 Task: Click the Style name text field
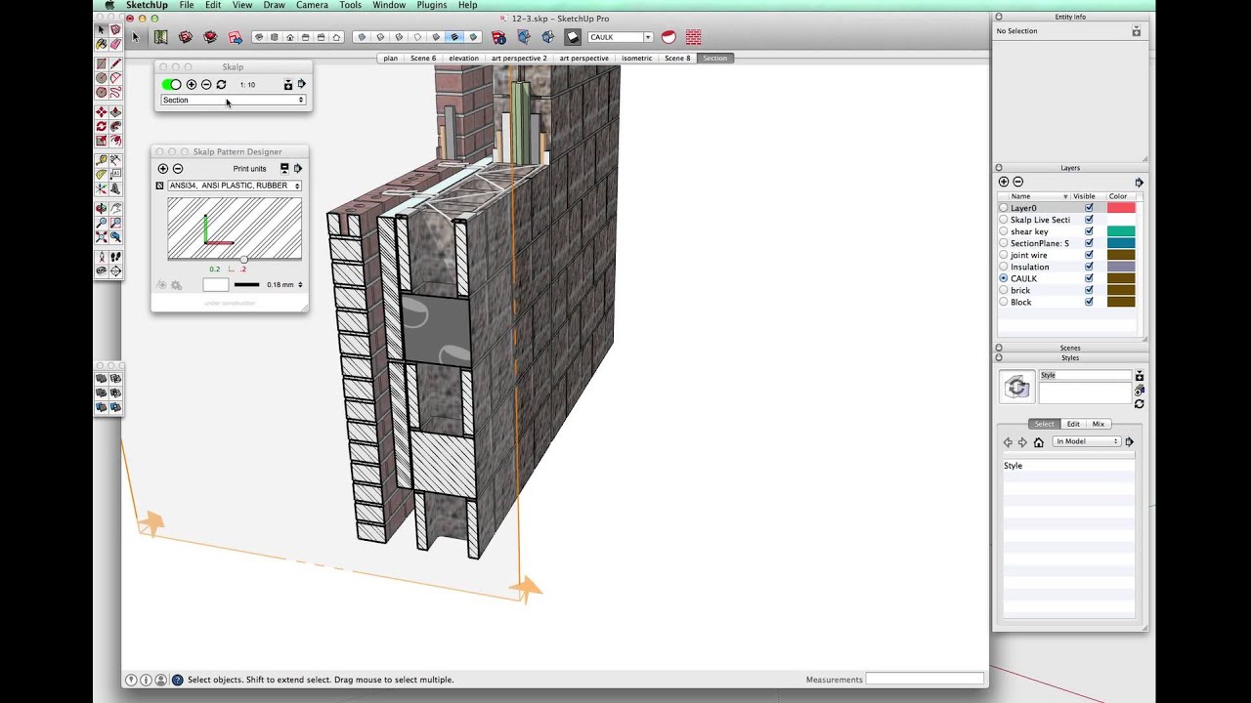(1085, 375)
